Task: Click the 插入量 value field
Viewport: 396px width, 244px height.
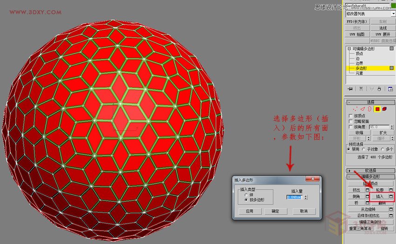Action: 294,197
